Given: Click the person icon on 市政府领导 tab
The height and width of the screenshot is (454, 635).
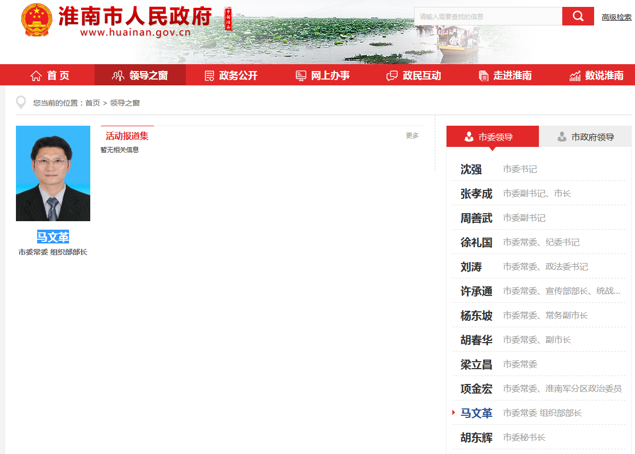Looking at the screenshot, I should [x=562, y=137].
